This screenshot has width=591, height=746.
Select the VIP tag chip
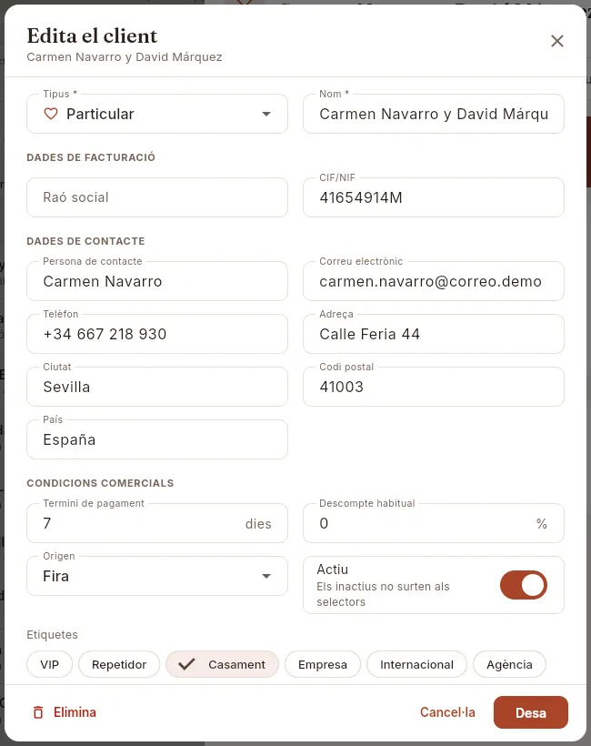(x=49, y=664)
